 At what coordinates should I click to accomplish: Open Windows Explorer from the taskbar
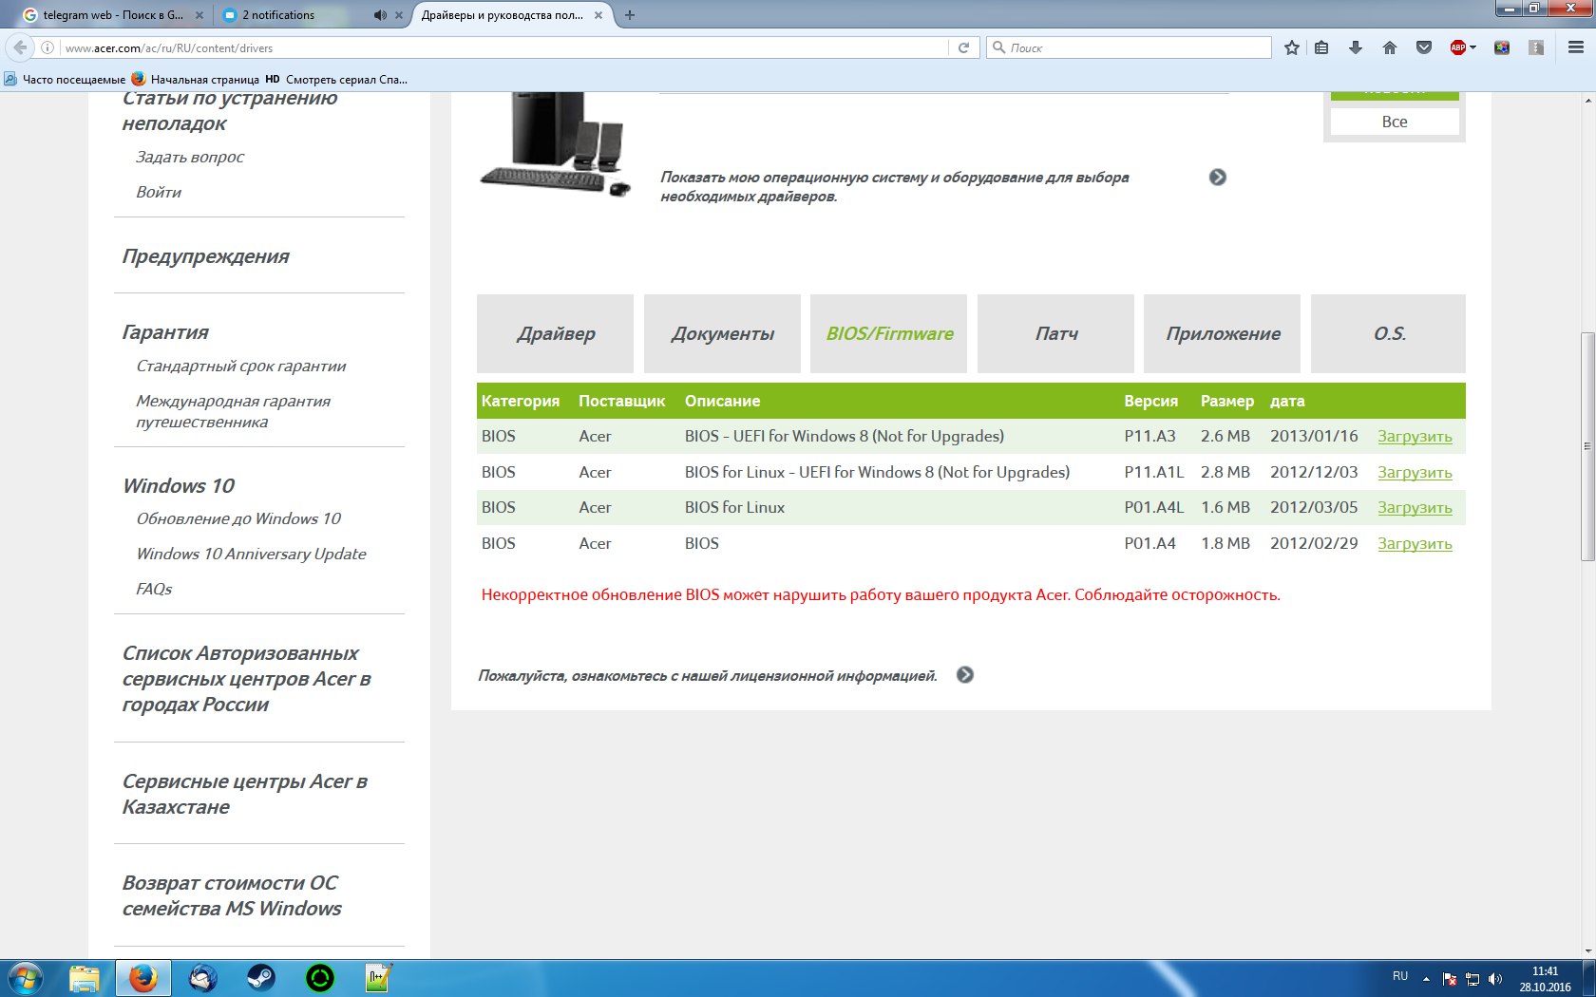85,978
